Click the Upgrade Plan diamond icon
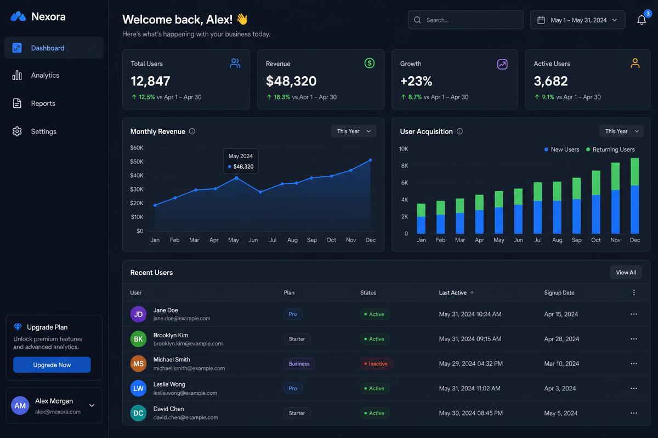The width and height of the screenshot is (658, 438). coord(18,327)
